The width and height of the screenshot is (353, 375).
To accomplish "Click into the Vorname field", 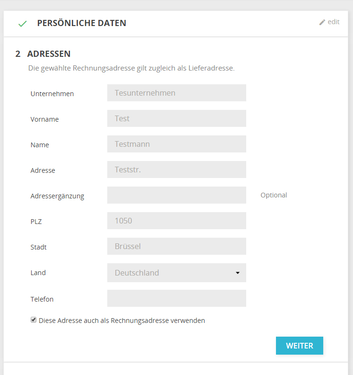I will click(x=176, y=118).
